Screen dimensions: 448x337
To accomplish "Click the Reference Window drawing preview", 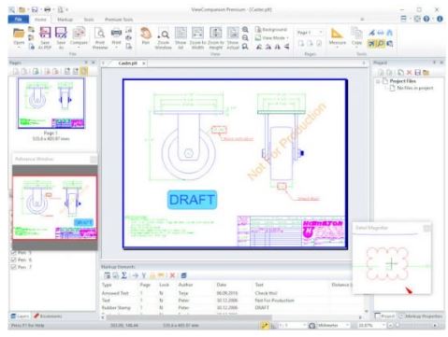I will pos(55,207).
